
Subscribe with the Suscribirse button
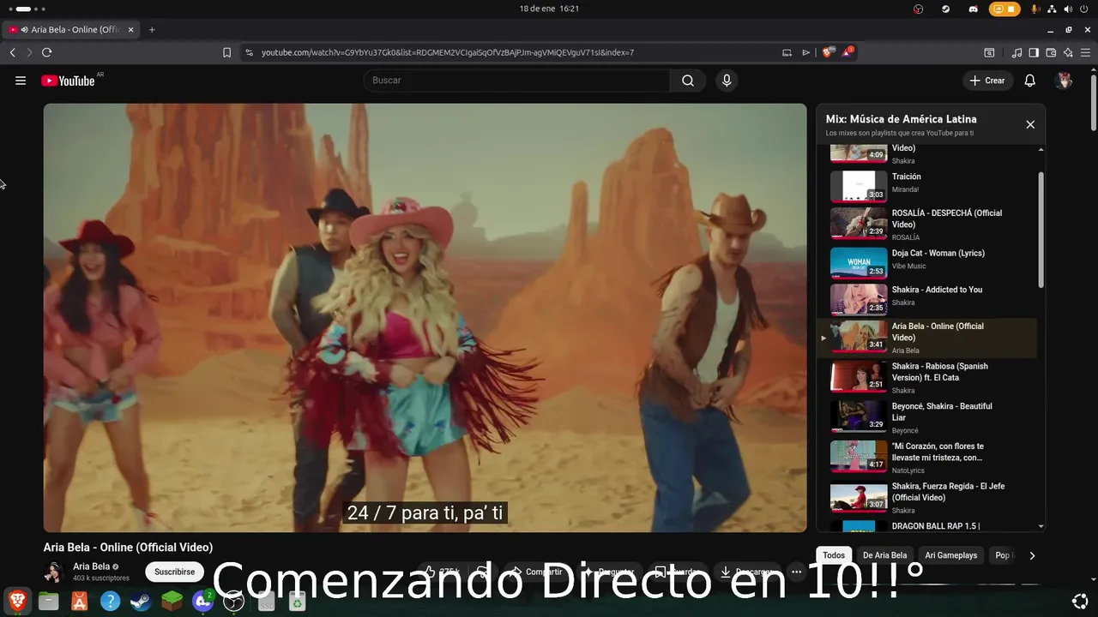click(174, 572)
